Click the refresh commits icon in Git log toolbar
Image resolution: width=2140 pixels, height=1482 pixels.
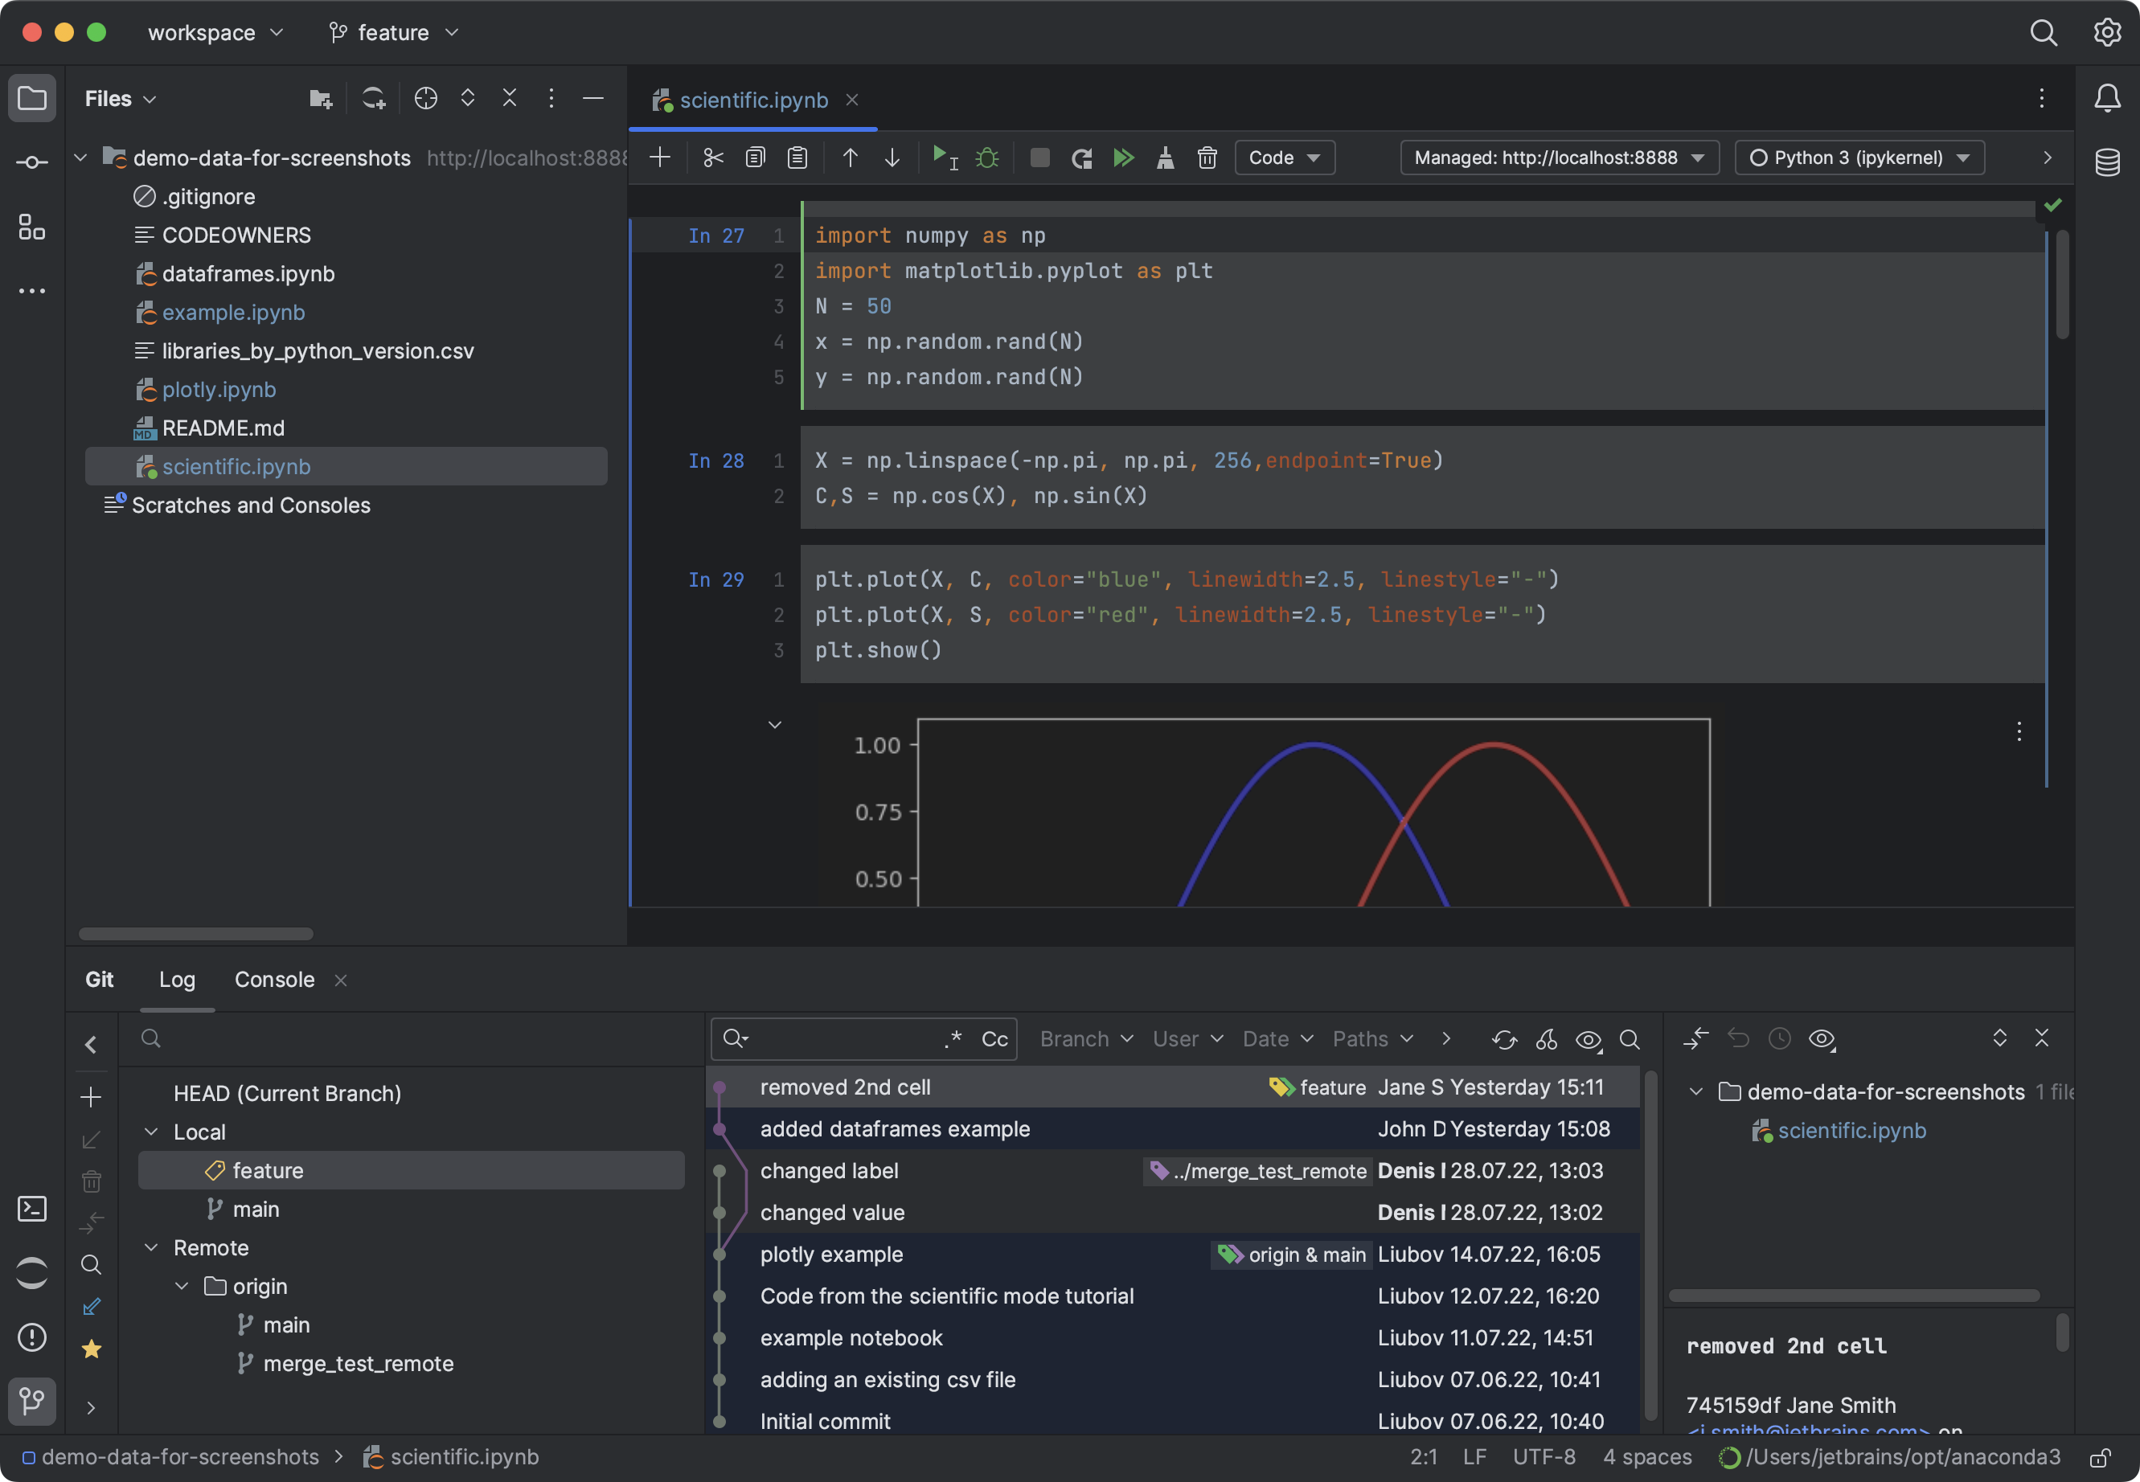tap(1503, 1038)
